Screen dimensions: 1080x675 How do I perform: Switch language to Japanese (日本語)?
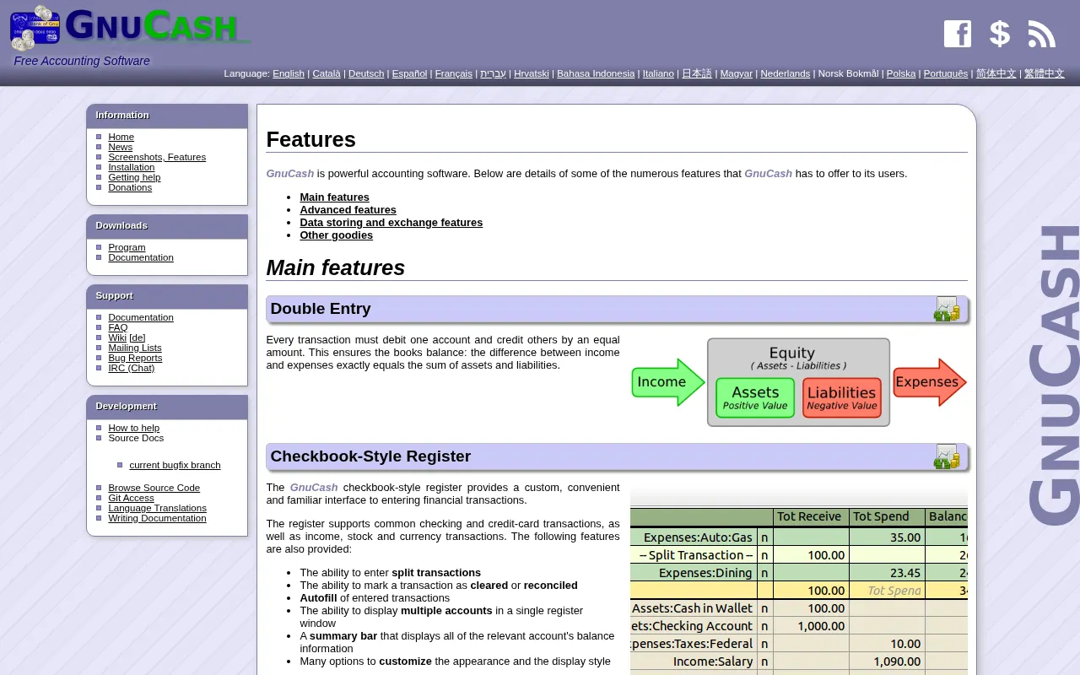697,74
